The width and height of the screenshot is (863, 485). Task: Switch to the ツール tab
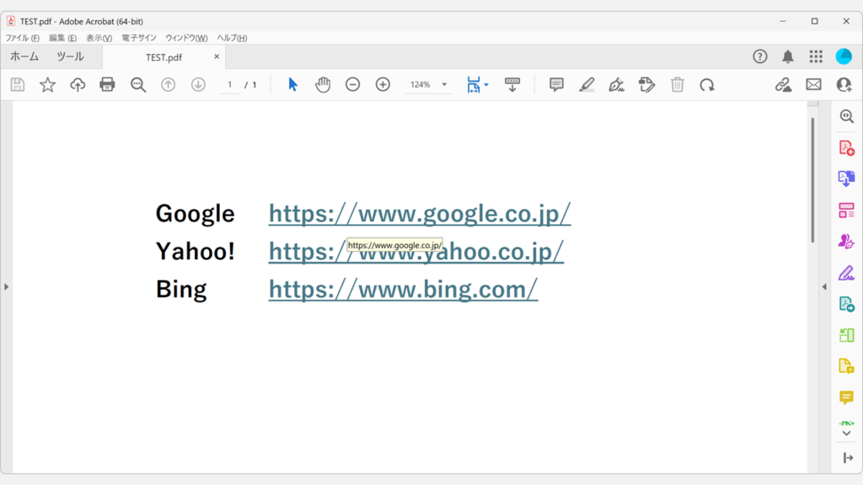(x=71, y=56)
